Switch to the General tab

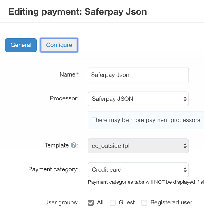pyautogui.click(x=21, y=45)
